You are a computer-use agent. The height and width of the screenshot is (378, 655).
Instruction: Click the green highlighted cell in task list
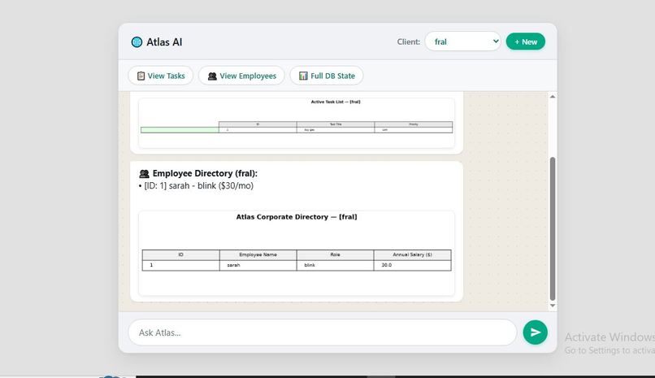(180, 130)
